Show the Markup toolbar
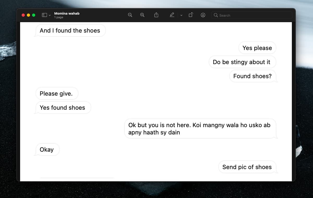313x198 pixels. coord(203,15)
